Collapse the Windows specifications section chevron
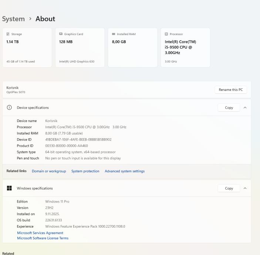The image size is (260, 255). [x=244, y=188]
